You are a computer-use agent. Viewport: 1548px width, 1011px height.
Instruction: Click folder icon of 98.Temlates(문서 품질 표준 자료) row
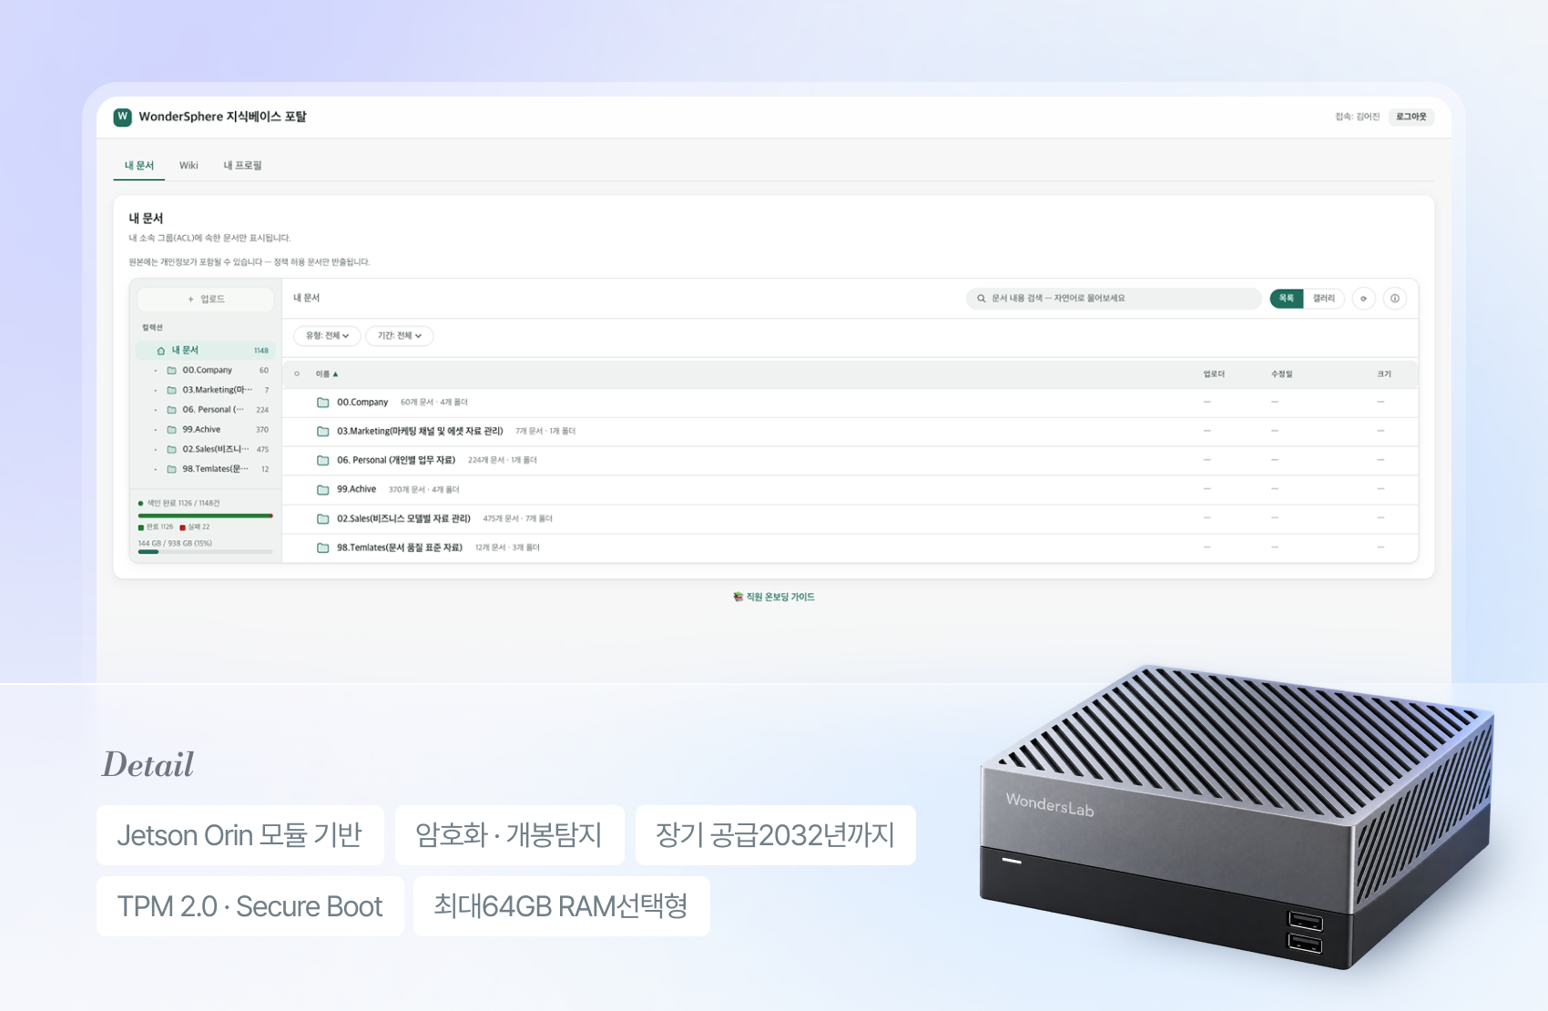click(322, 548)
